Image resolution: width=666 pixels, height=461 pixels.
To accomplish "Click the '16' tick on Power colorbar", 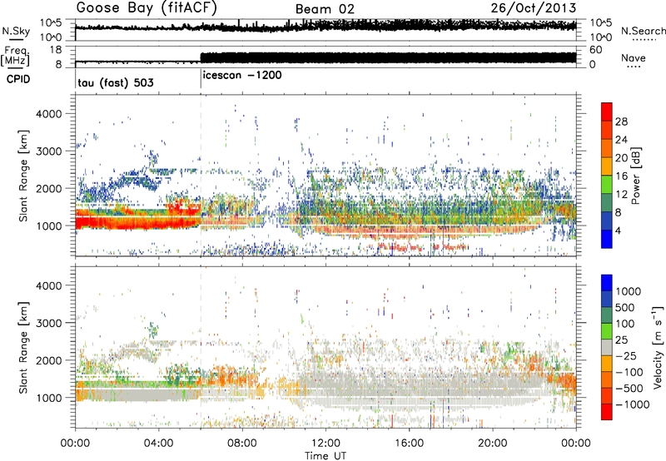I will [621, 176].
